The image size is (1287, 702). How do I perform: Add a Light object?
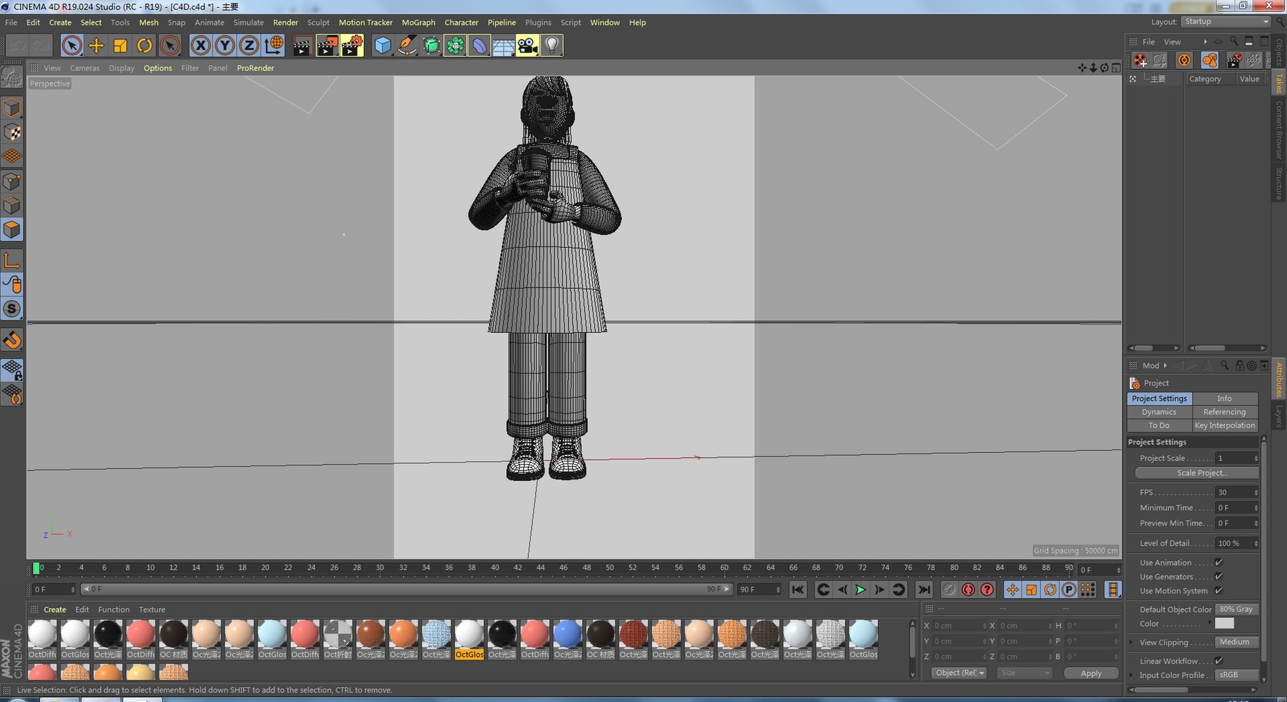click(x=552, y=46)
